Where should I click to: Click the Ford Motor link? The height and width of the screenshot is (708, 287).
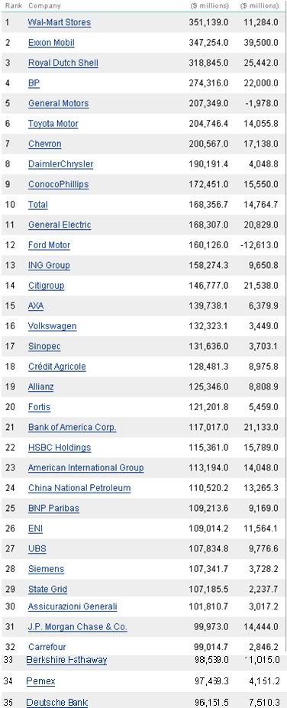click(49, 245)
